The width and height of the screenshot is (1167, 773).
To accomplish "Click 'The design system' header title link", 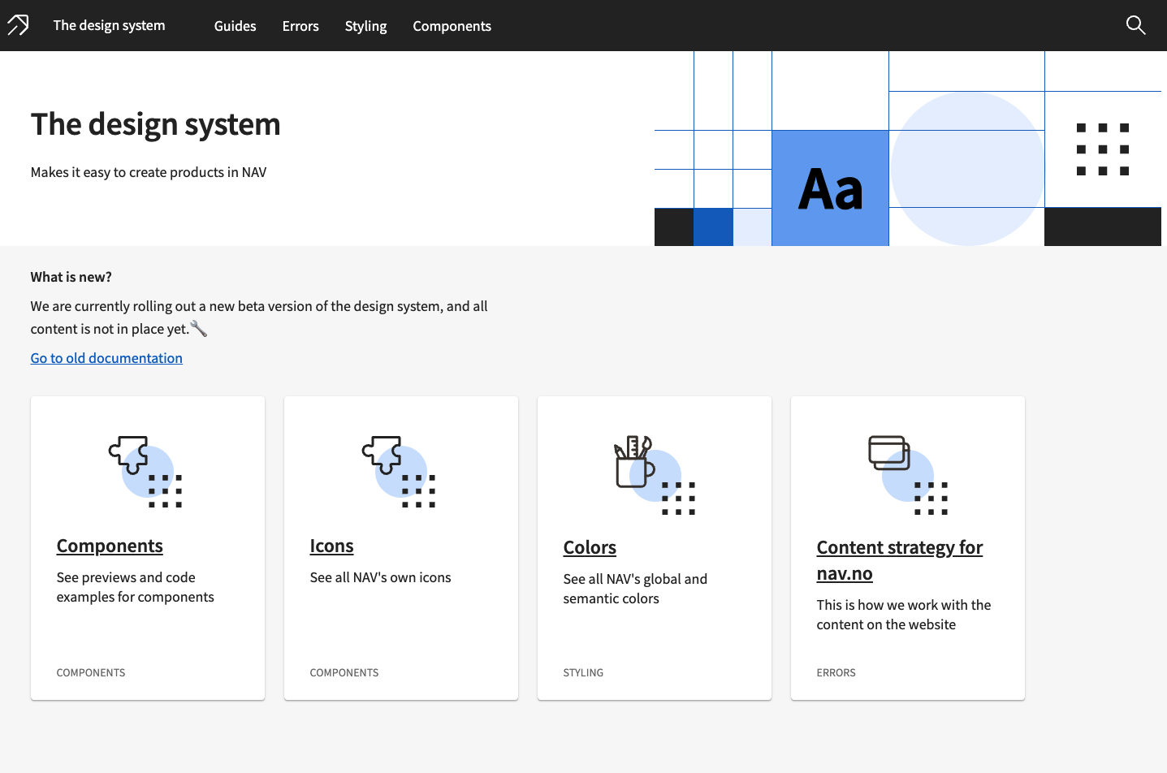I will click(109, 25).
